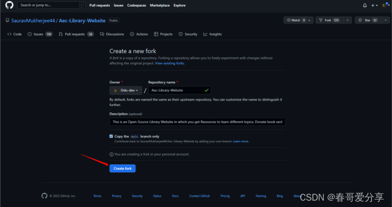Open the plus create-new dropdown
This screenshot has height=207, width=392.
pyautogui.click(x=374, y=5)
